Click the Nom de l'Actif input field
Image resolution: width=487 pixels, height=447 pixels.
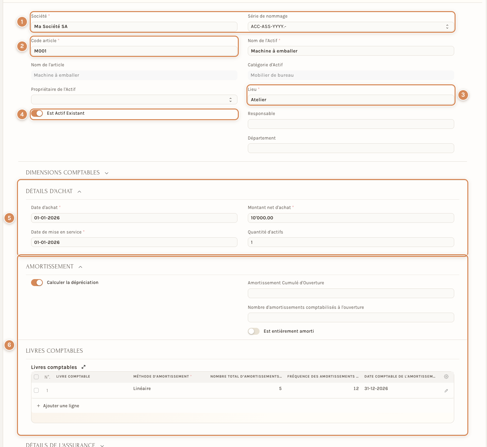(351, 51)
